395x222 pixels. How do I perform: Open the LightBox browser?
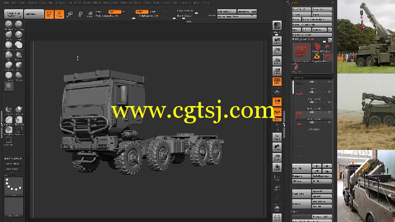(34, 14)
